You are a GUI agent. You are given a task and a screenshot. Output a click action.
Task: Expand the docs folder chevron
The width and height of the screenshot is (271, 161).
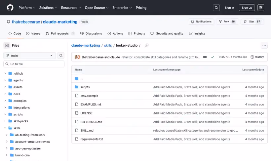[5, 94]
